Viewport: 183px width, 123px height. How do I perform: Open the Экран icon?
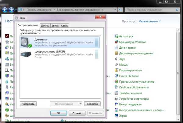(117, 116)
